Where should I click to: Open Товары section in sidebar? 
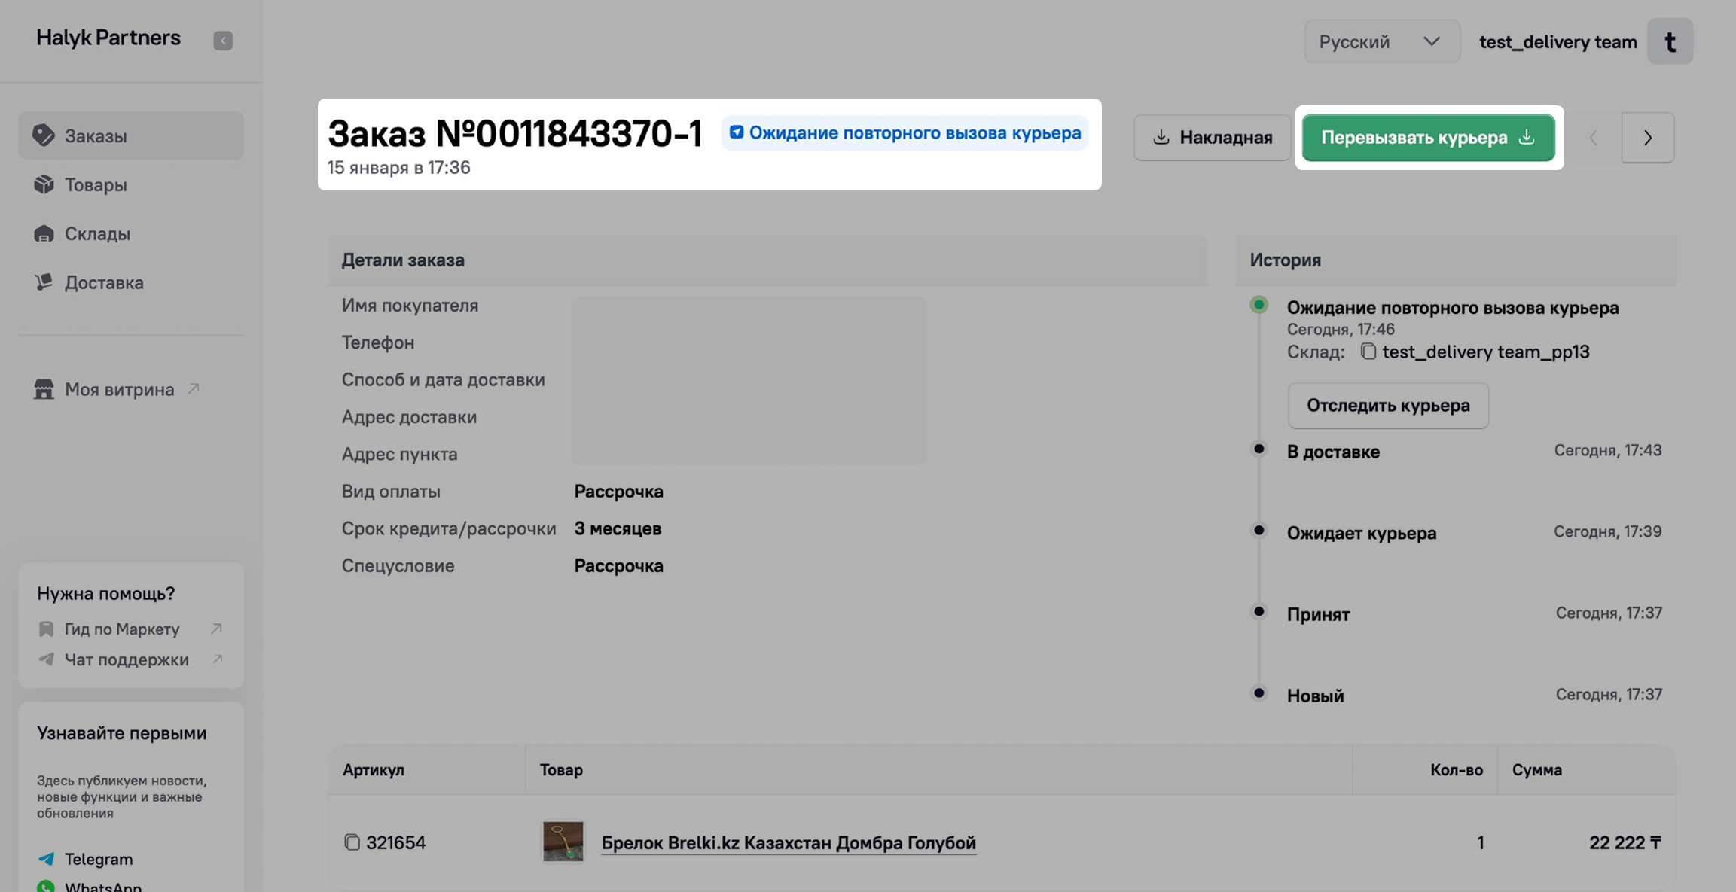click(95, 185)
